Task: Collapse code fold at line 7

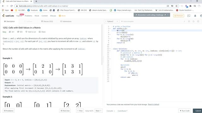Action: (110, 39)
